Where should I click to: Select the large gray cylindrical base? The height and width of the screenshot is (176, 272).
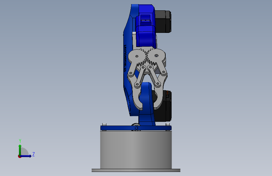[x=136, y=150]
